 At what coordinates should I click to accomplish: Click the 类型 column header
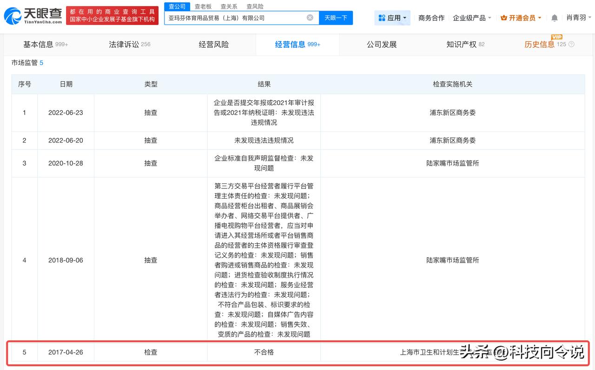point(151,84)
